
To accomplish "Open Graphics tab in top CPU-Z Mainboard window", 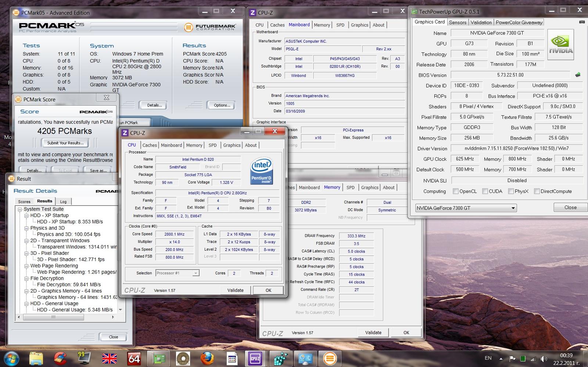I will [x=359, y=25].
